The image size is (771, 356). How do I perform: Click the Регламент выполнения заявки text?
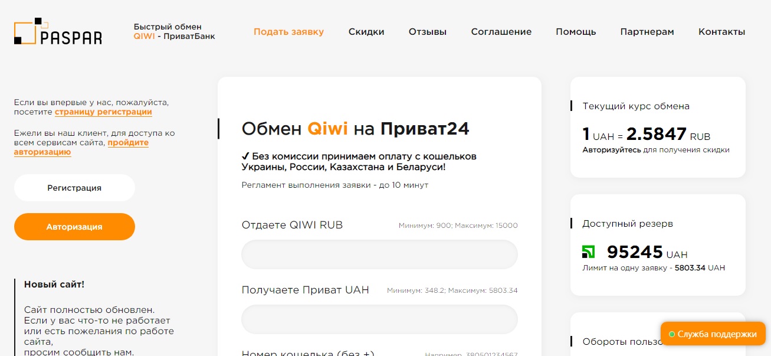coord(335,185)
